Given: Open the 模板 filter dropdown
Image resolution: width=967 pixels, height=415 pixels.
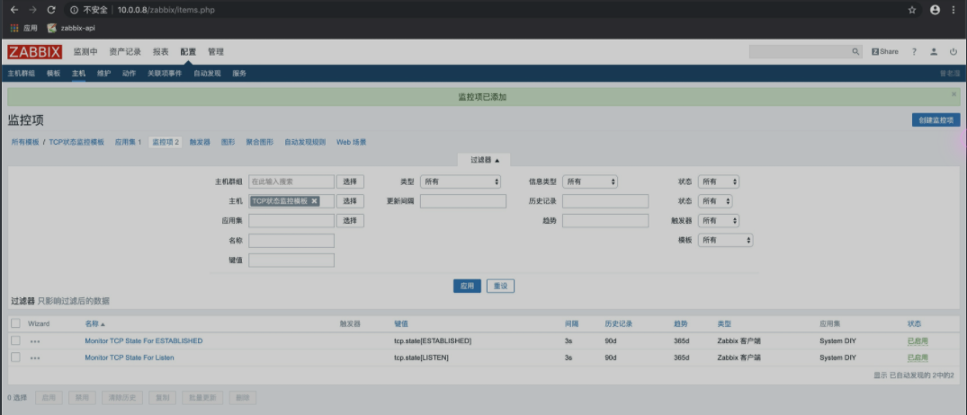Looking at the screenshot, I should click(726, 240).
